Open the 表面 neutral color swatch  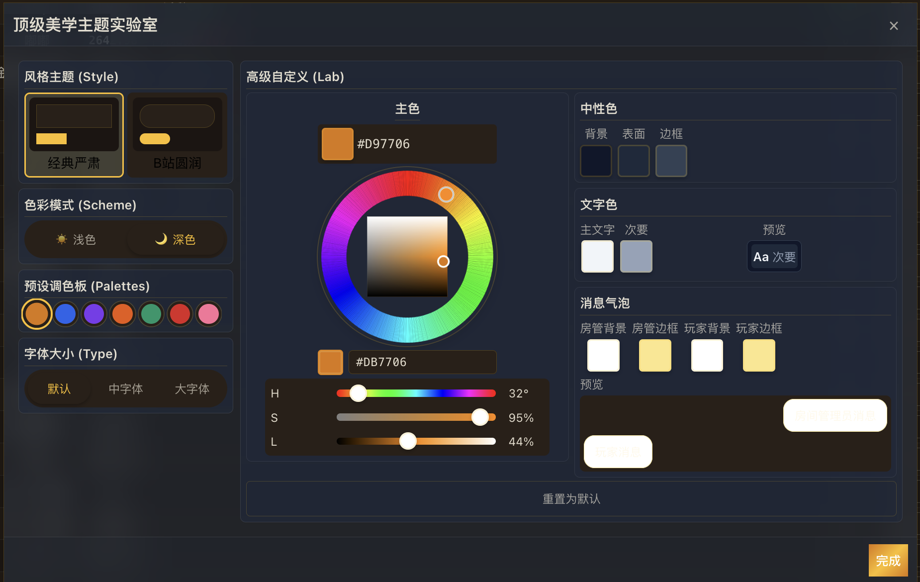click(x=634, y=161)
